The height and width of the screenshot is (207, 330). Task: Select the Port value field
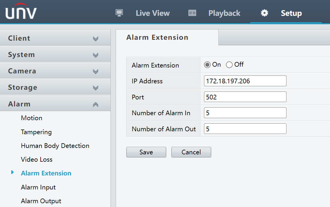245,97
